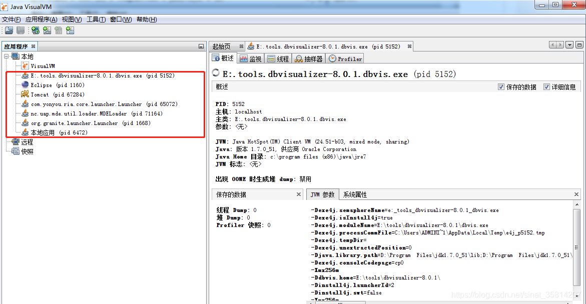586x304 pixels.
Task: Click the icon beside com.yonyou.ria.core.launcher.Launcher
Action: pos(25,104)
